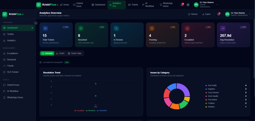Open SLA Tracker in the sidebar

coord(18,72)
